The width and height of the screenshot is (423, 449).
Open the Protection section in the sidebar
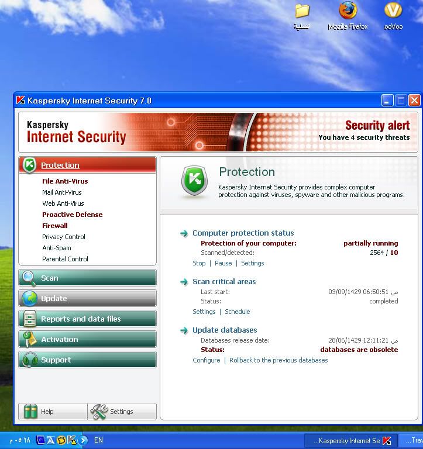point(87,165)
